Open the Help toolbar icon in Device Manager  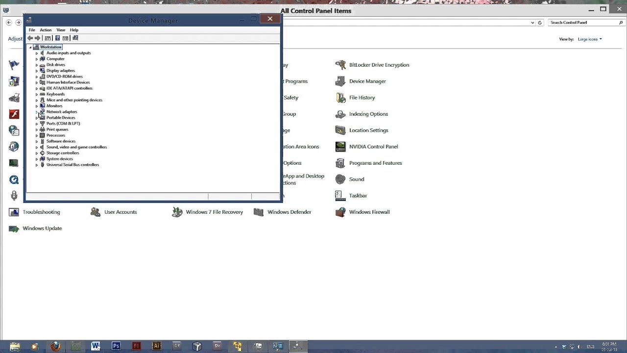[x=57, y=38]
